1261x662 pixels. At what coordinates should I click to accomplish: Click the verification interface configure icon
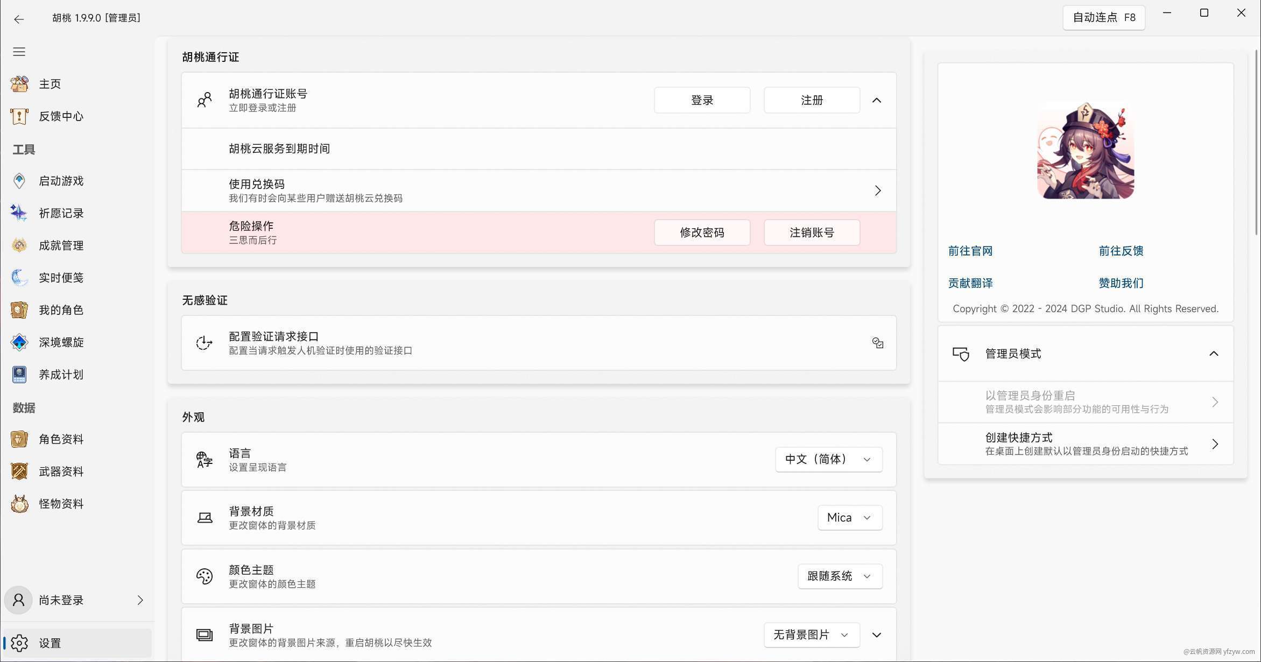click(x=878, y=343)
